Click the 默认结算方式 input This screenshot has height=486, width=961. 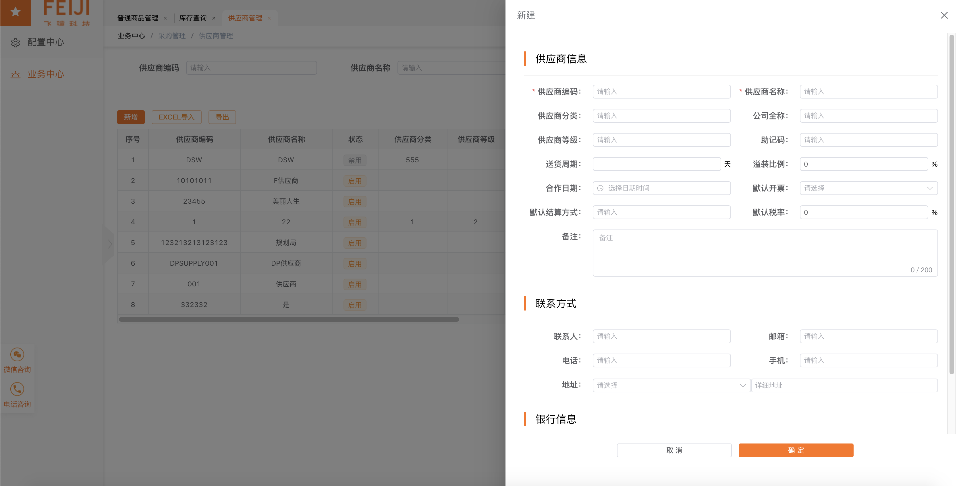661,212
